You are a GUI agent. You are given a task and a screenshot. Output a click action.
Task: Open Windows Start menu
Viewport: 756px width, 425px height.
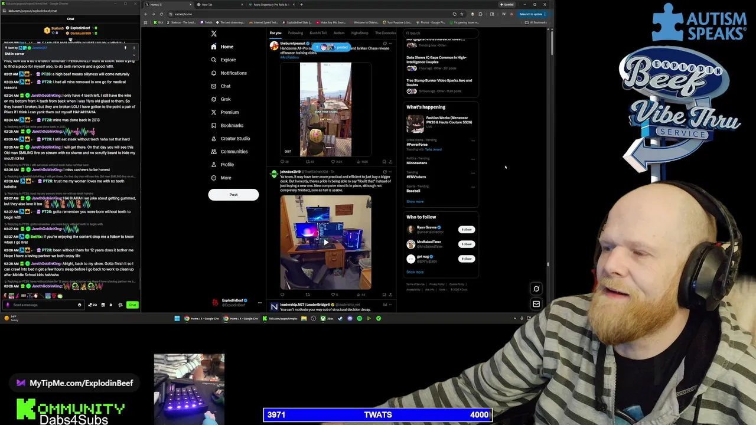[x=177, y=319]
